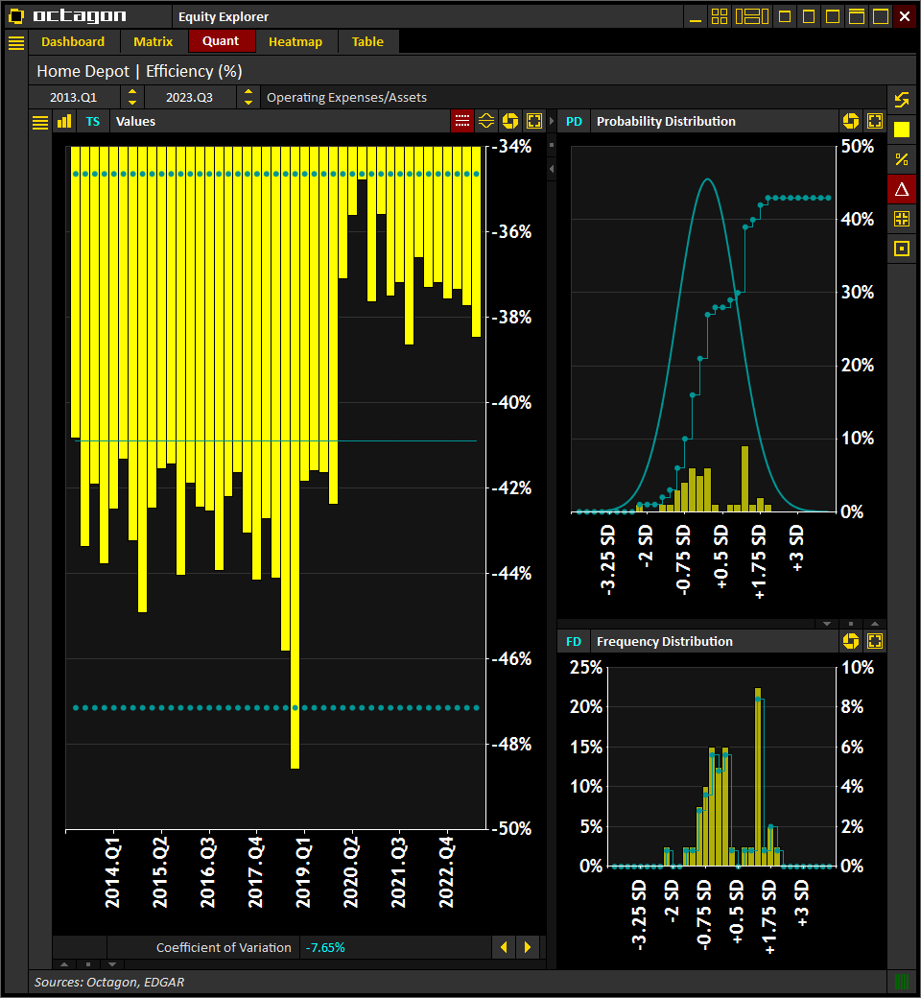The image size is (921, 998).
Task: Click the bell curve peak in Probability Distribution
Action: tap(707, 179)
